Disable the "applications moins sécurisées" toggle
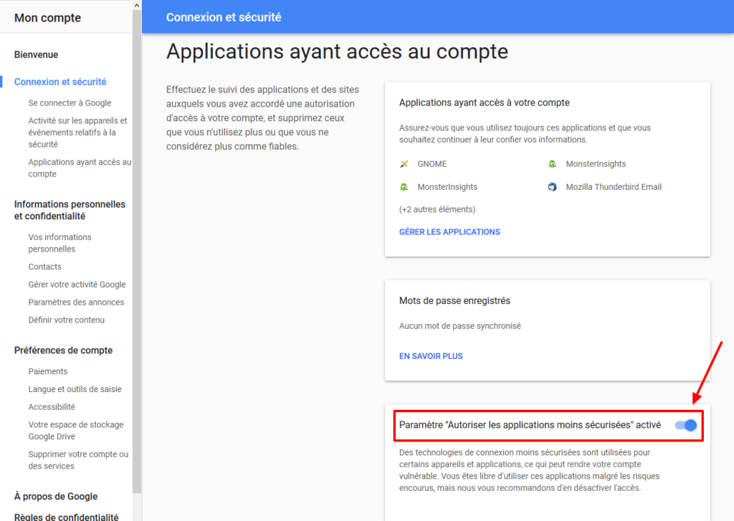The width and height of the screenshot is (734, 521). point(687,425)
